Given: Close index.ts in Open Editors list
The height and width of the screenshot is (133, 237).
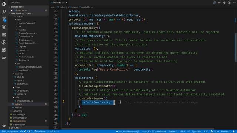Looking at the screenshot, I should tap(11, 10).
